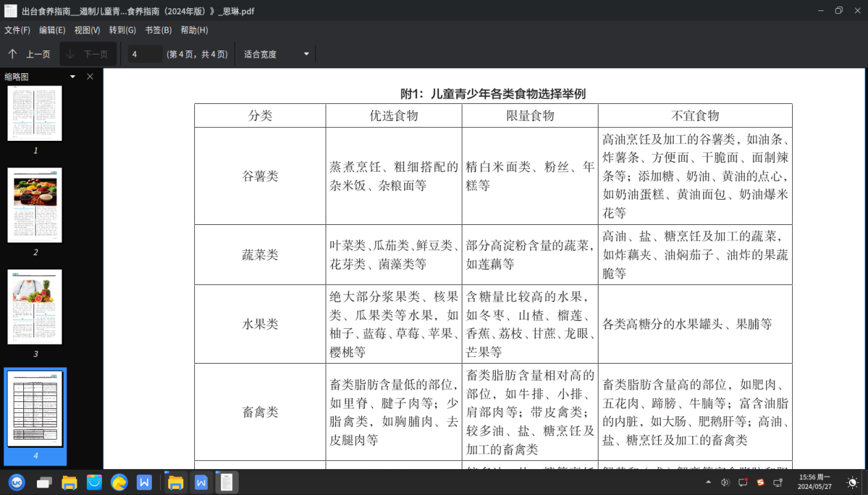Click the up arrow icon beside 上一页
The height and width of the screenshot is (495, 868).
point(12,54)
